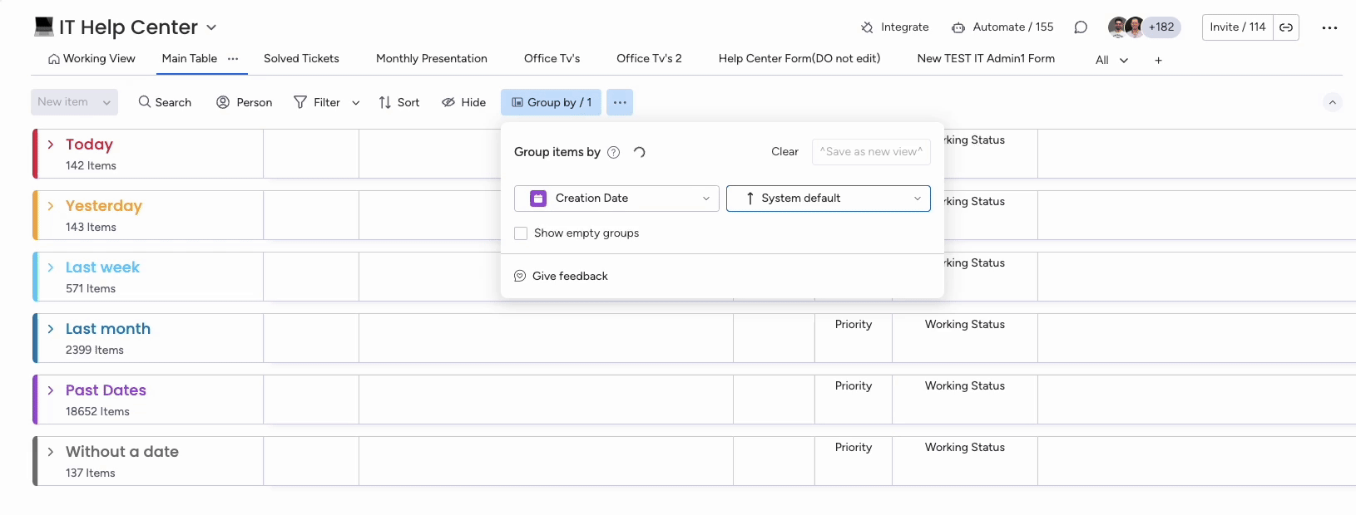This screenshot has width=1356, height=515.
Task: Click the Save as new view button
Action: 871,152
